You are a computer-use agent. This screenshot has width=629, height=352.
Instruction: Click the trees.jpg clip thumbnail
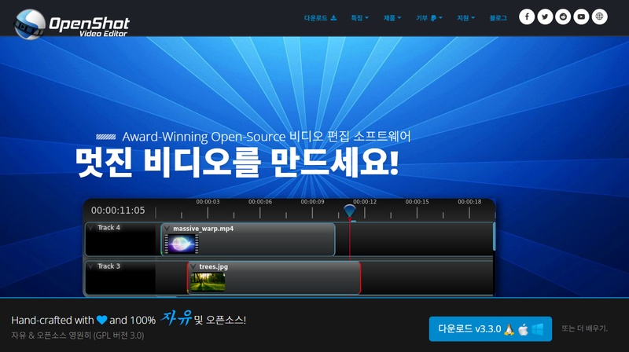click(208, 282)
